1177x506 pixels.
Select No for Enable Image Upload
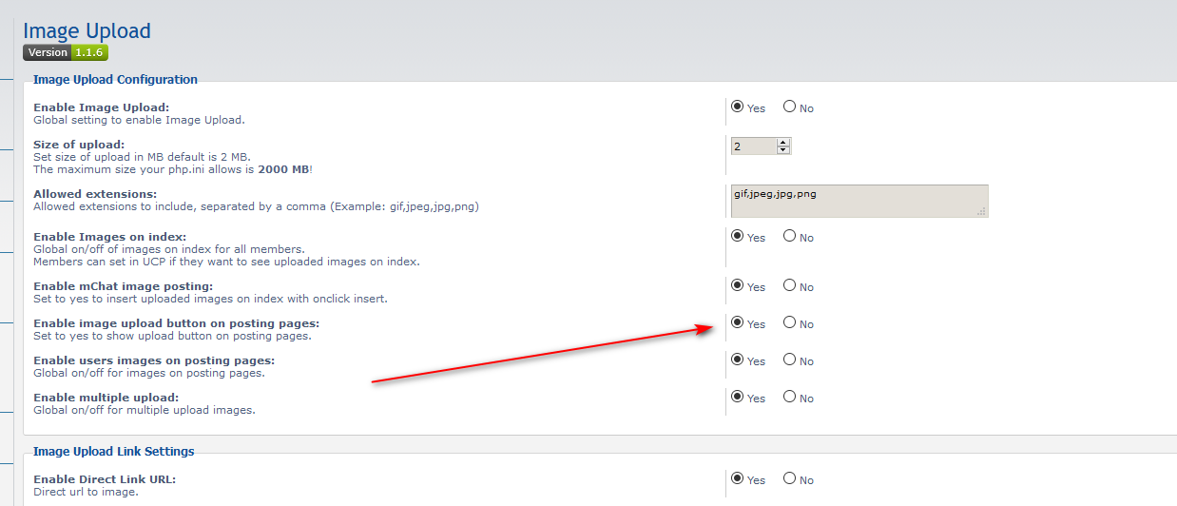pyautogui.click(x=789, y=107)
